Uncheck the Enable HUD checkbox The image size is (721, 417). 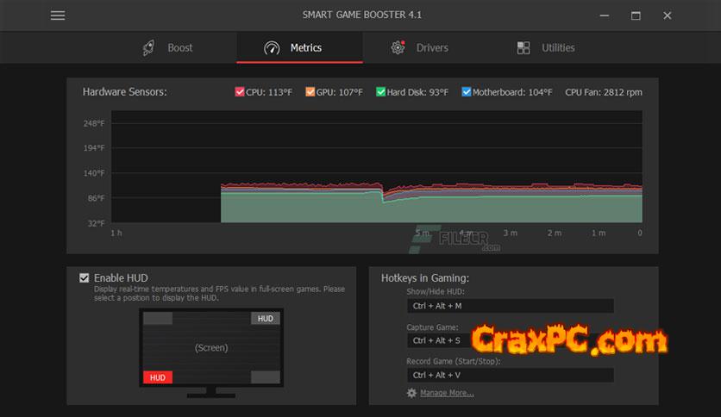84,277
